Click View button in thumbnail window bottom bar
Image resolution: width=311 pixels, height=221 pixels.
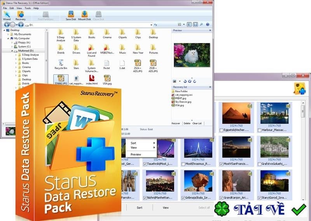pos(166,207)
